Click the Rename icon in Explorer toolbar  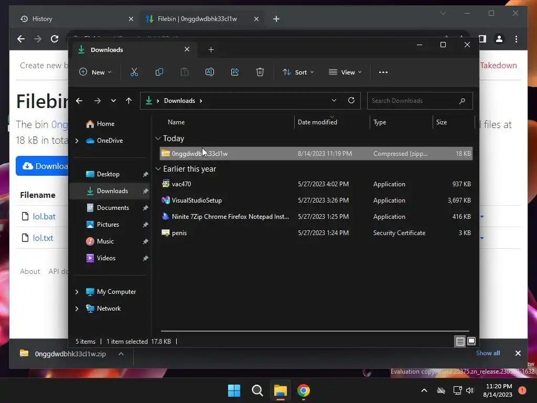210,72
